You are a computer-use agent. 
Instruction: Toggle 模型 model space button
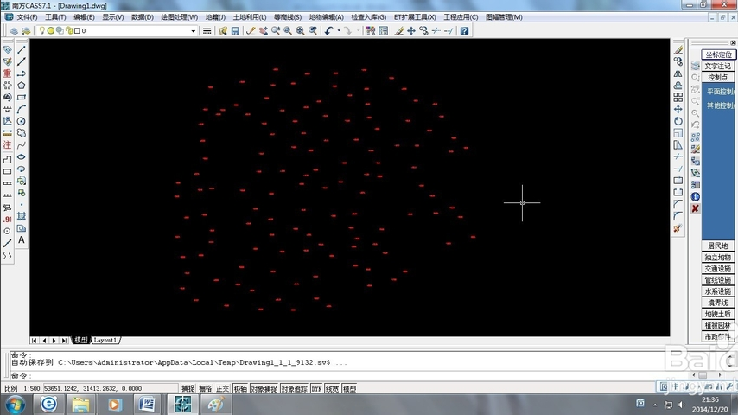[350, 388]
